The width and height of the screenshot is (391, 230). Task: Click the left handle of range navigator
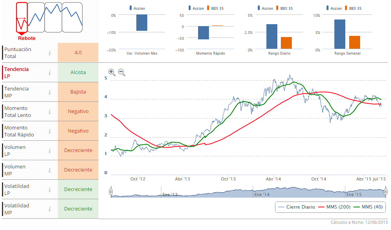click(x=111, y=192)
